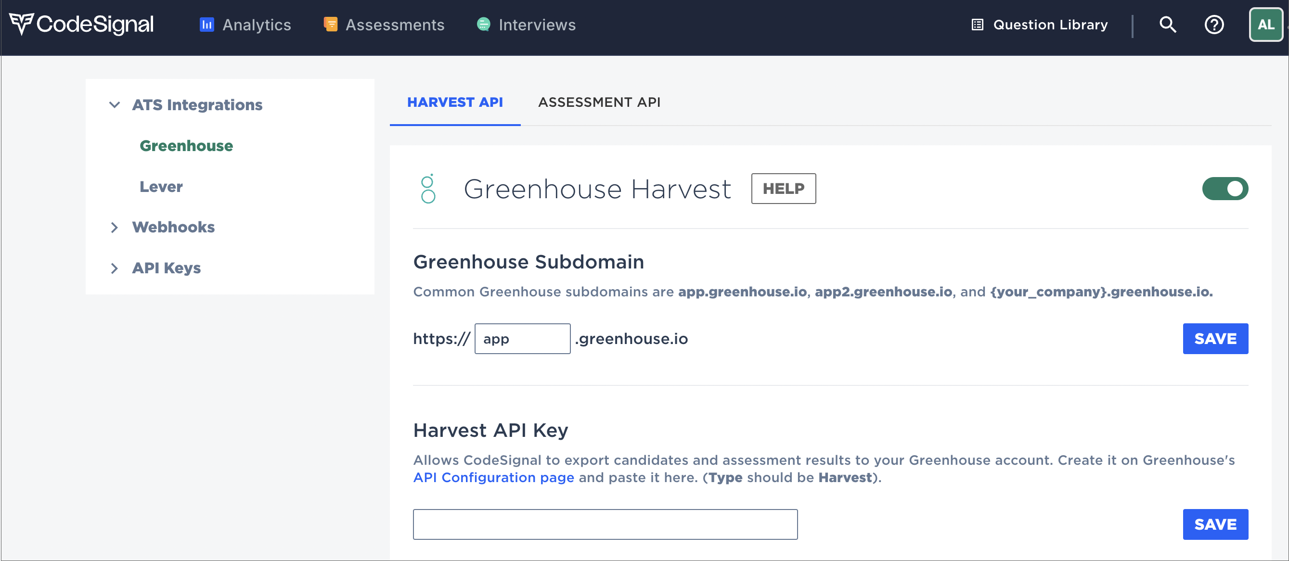The width and height of the screenshot is (1289, 561).
Task: Switch to the Harvest API tab
Action: [x=455, y=102]
